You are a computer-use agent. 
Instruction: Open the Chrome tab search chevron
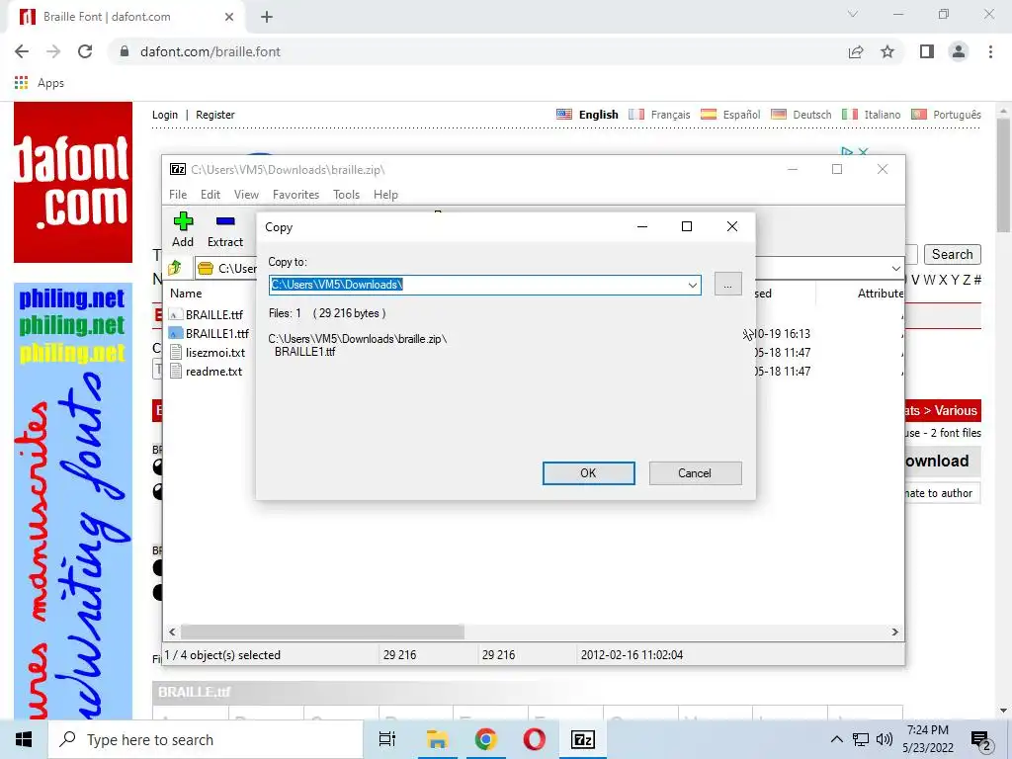click(853, 14)
